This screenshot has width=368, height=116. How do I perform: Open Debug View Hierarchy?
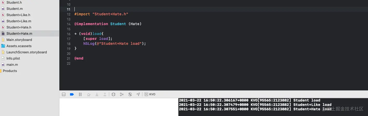pos(113,95)
